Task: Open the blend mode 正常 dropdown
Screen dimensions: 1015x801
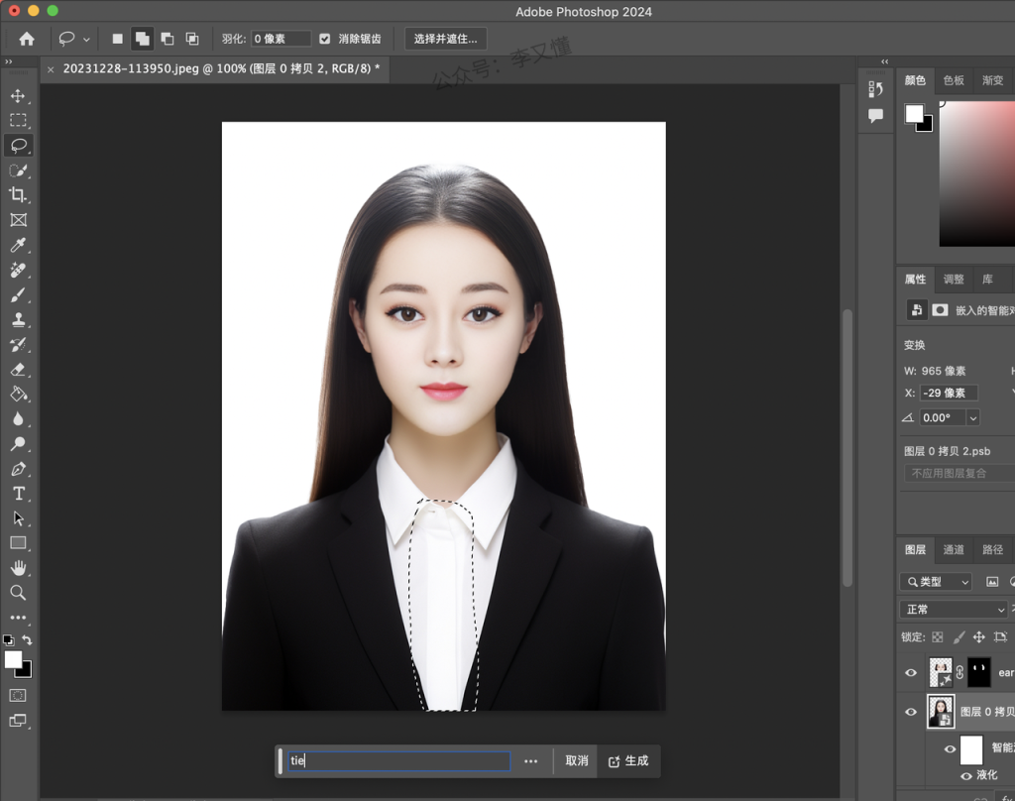Action: [x=954, y=610]
